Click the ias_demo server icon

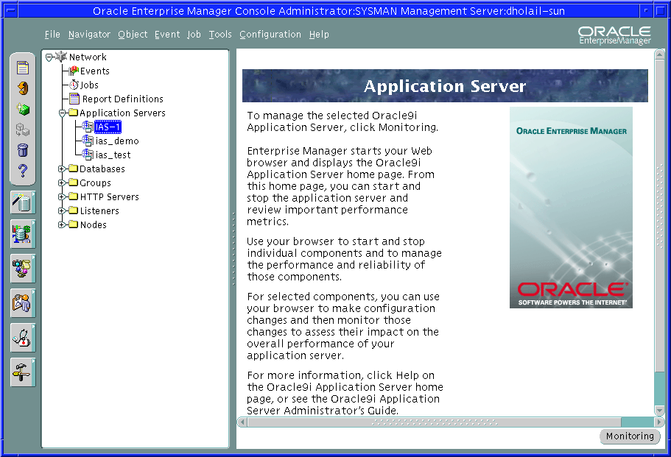point(88,141)
